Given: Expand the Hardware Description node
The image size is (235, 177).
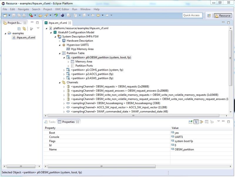Looking at the screenshot, I should click(x=60, y=41).
